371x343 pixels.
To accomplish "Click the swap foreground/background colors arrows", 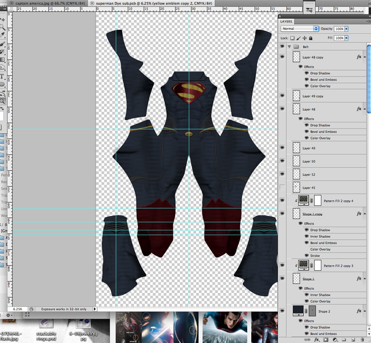I will tap(2, 108).
